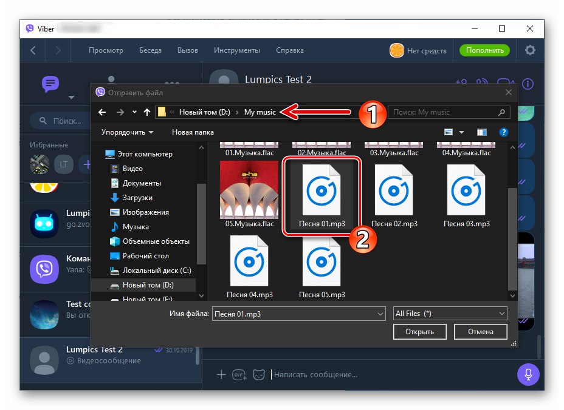Click Нет средств balance label
This screenshot has height=410, width=564.
[x=427, y=51]
